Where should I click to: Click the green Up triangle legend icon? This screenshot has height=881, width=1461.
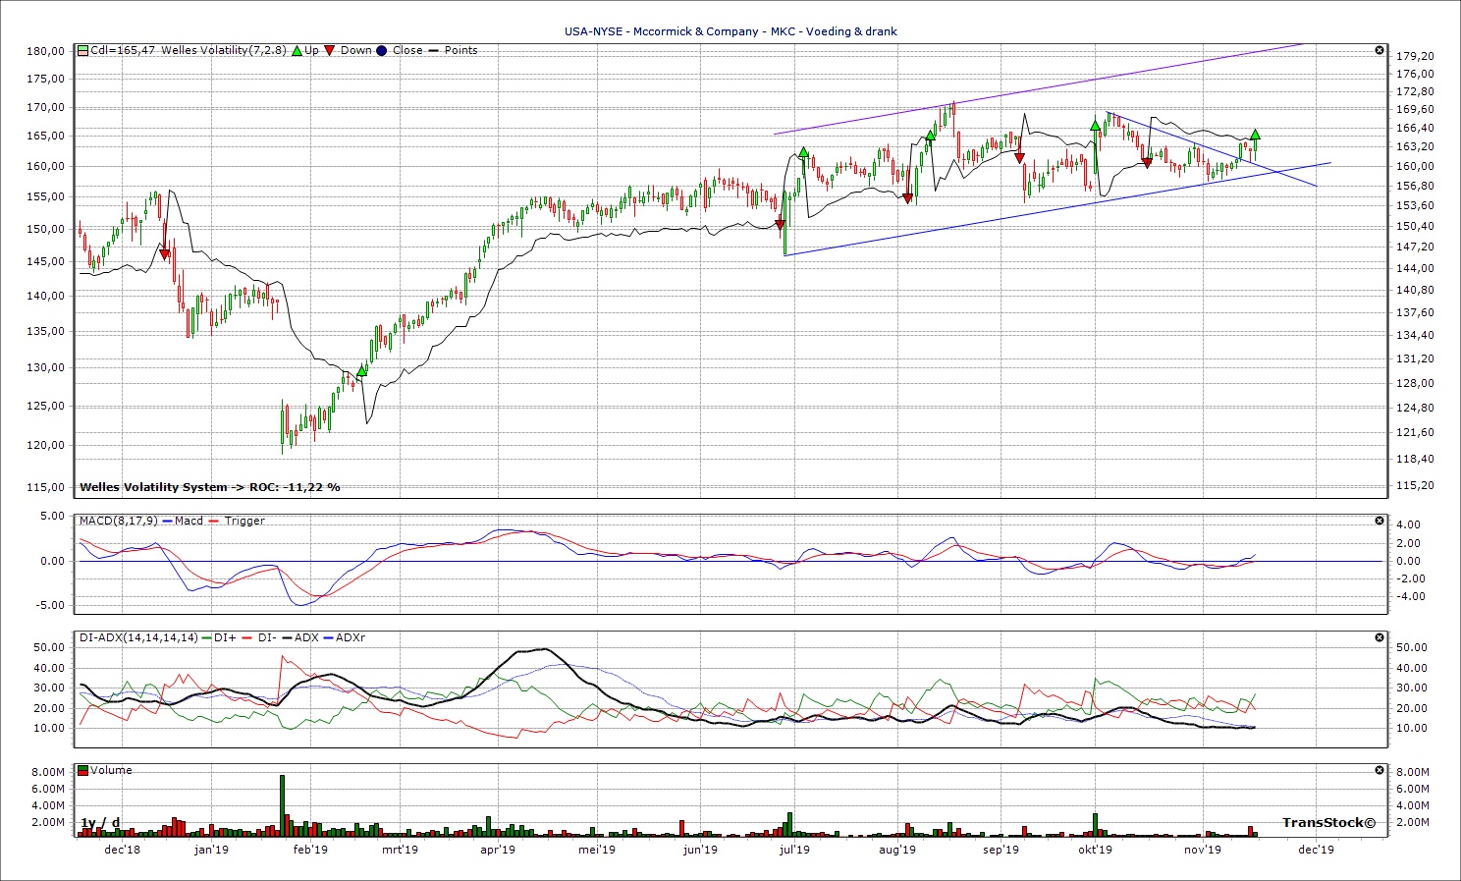tap(297, 50)
